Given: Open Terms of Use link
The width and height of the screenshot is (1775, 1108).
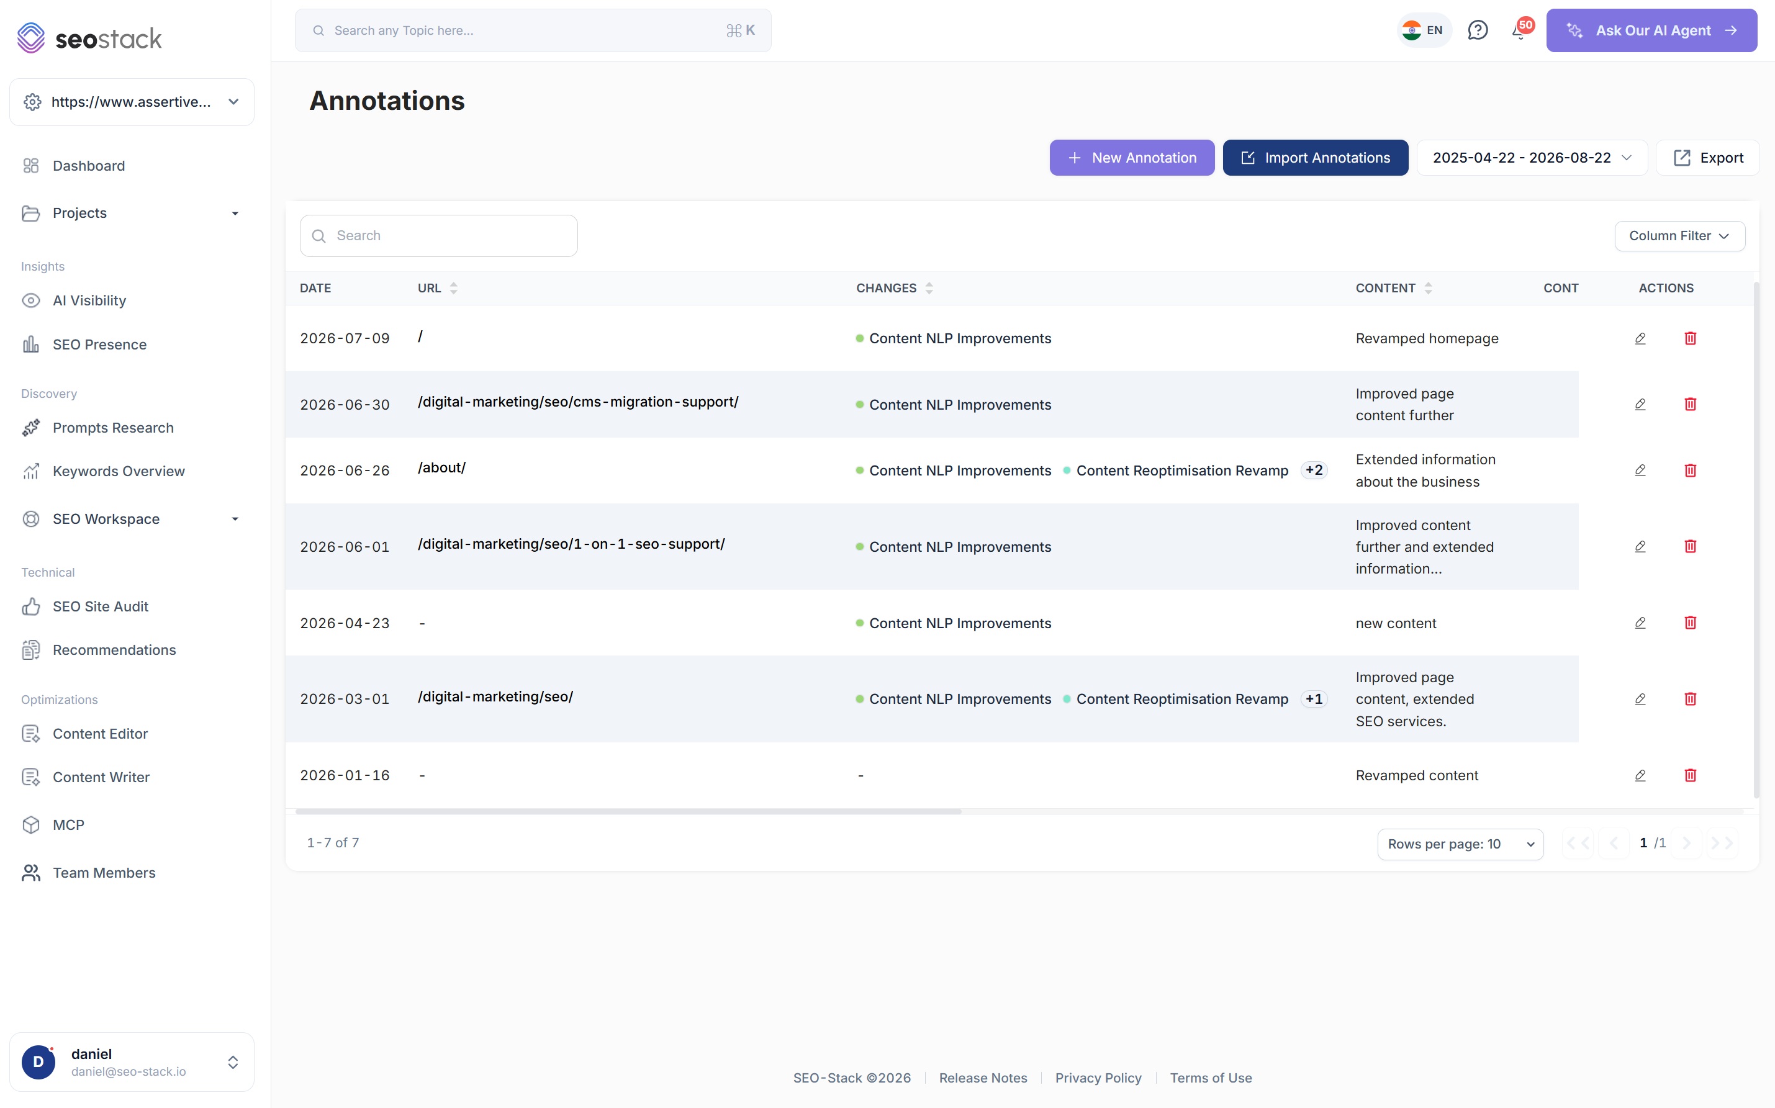Looking at the screenshot, I should (1211, 1078).
